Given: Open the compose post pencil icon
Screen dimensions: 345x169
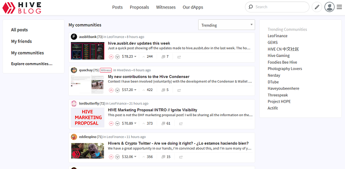Looking at the screenshot, I should pyautogui.click(x=317, y=7).
